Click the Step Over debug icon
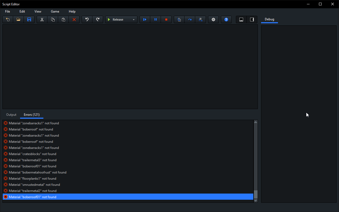The image size is (339, 212). pos(190,20)
